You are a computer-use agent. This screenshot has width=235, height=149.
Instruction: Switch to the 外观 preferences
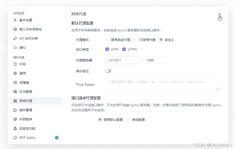pos(36,64)
